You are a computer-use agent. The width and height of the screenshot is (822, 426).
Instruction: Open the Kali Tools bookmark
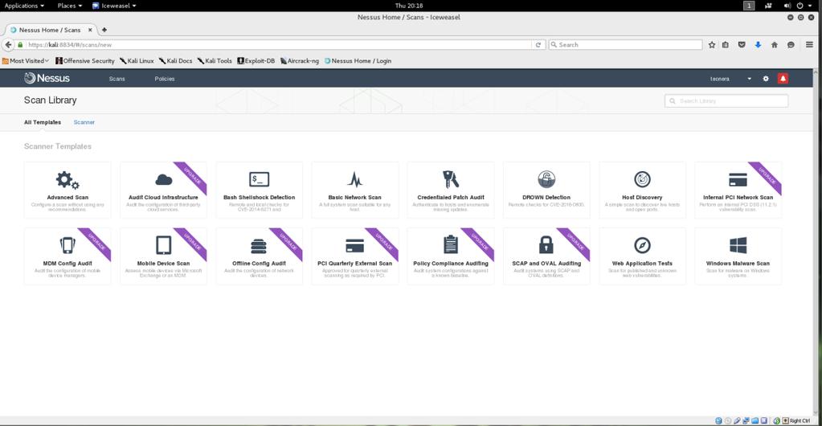tap(215, 61)
